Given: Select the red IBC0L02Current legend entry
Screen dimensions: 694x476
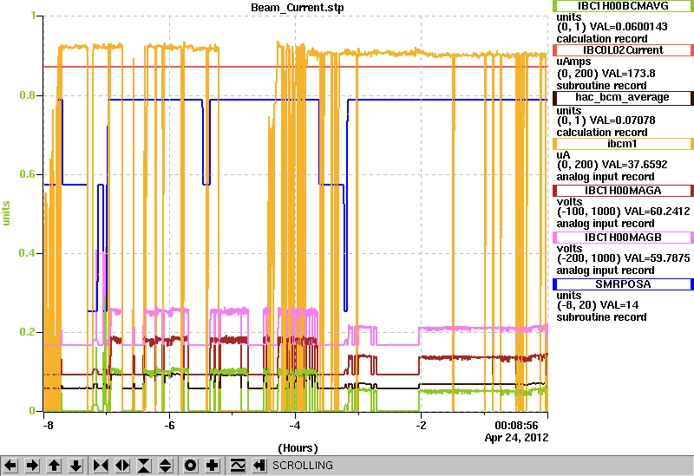Looking at the screenshot, I should point(623,50).
